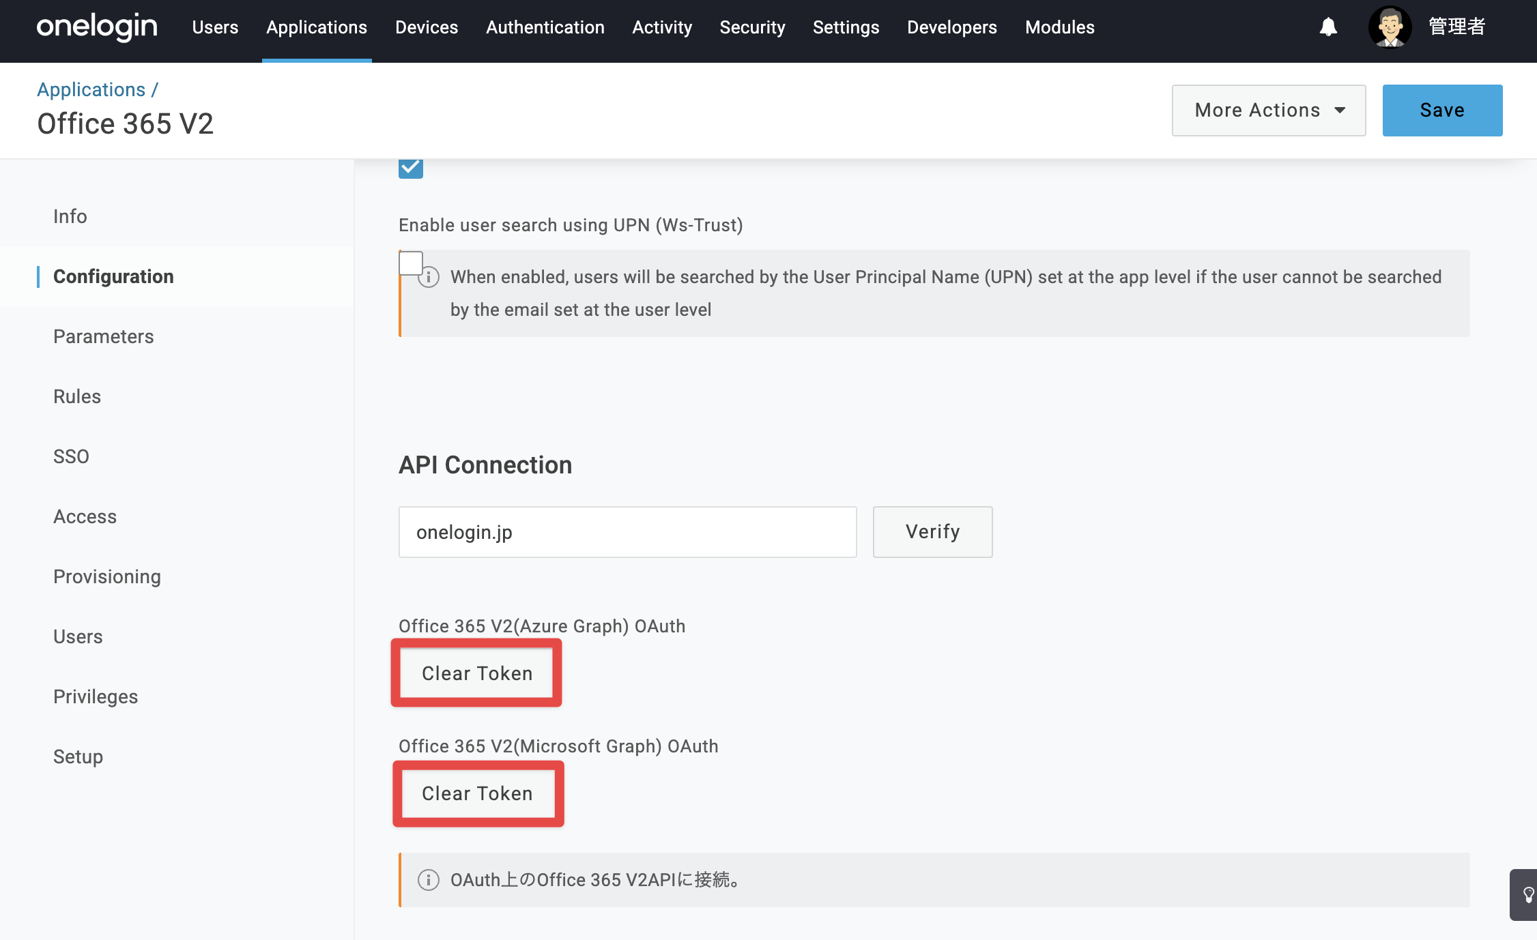Open the Rules tab
1537x940 pixels.
click(77, 396)
